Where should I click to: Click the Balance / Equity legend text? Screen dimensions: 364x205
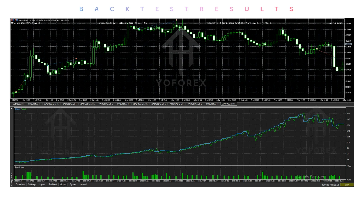pos(20,109)
